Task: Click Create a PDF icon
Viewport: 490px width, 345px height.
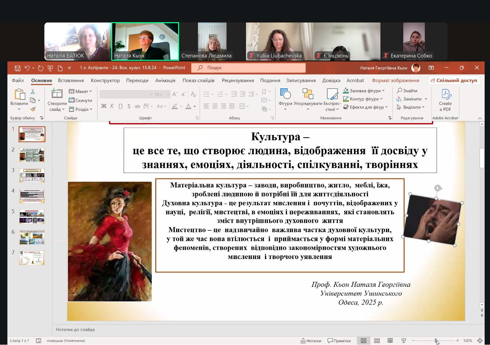Action: pyautogui.click(x=445, y=94)
